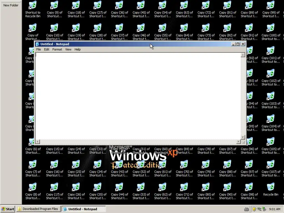This screenshot has height=213, width=284.
Task: Select Copy (62) of Shortcut icon
Action: click(x=163, y=191)
